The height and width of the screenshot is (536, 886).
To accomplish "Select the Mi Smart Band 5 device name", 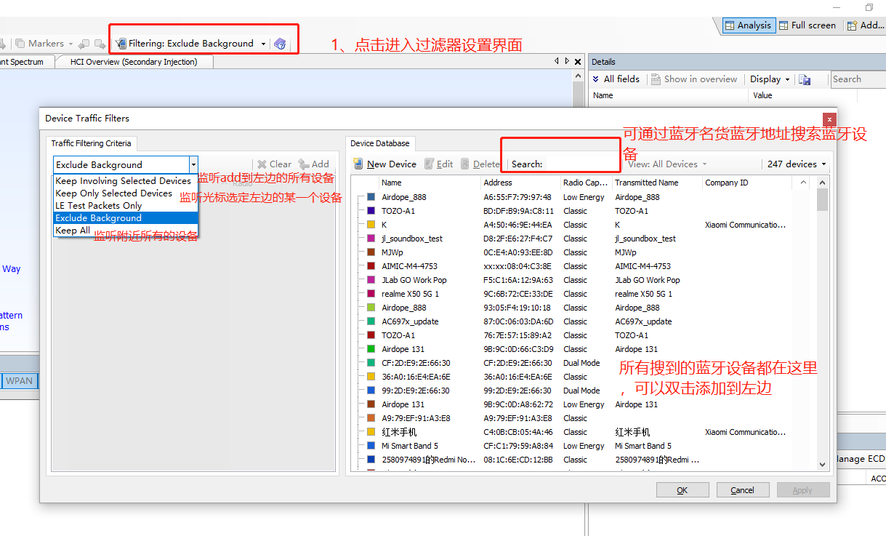I will coord(410,446).
